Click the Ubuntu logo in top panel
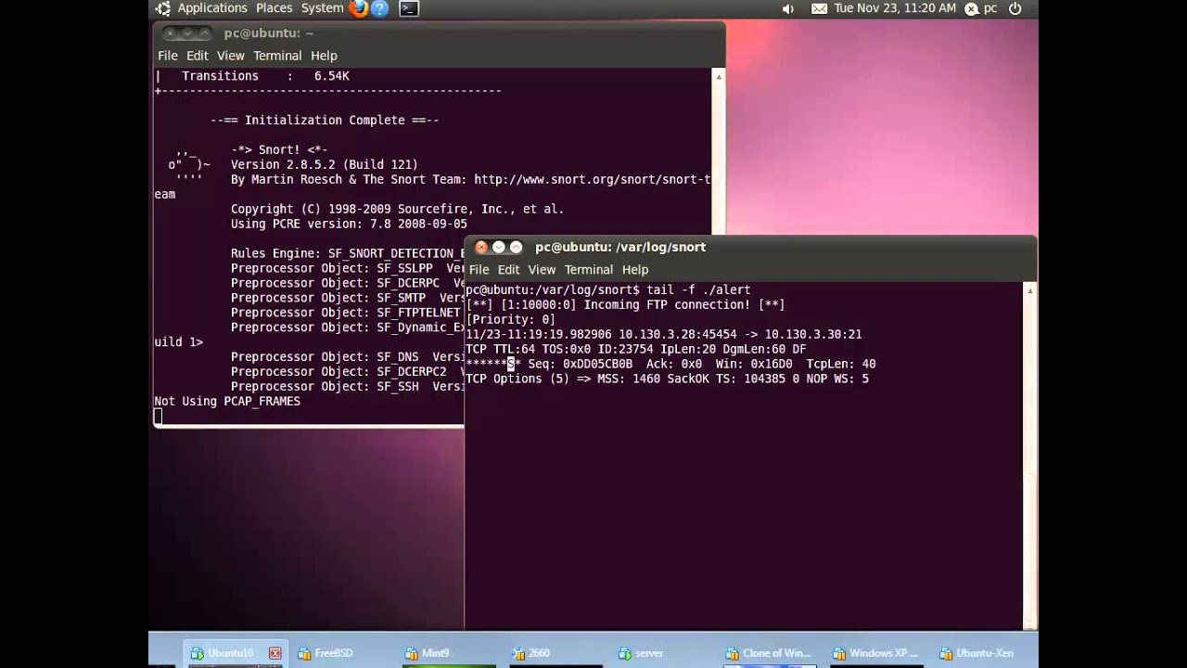Screen dimensions: 1187x668 click(x=163, y=8)
